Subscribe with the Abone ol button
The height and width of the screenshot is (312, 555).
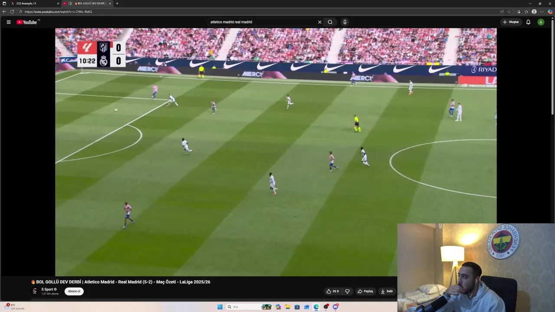tap(74, 291)
